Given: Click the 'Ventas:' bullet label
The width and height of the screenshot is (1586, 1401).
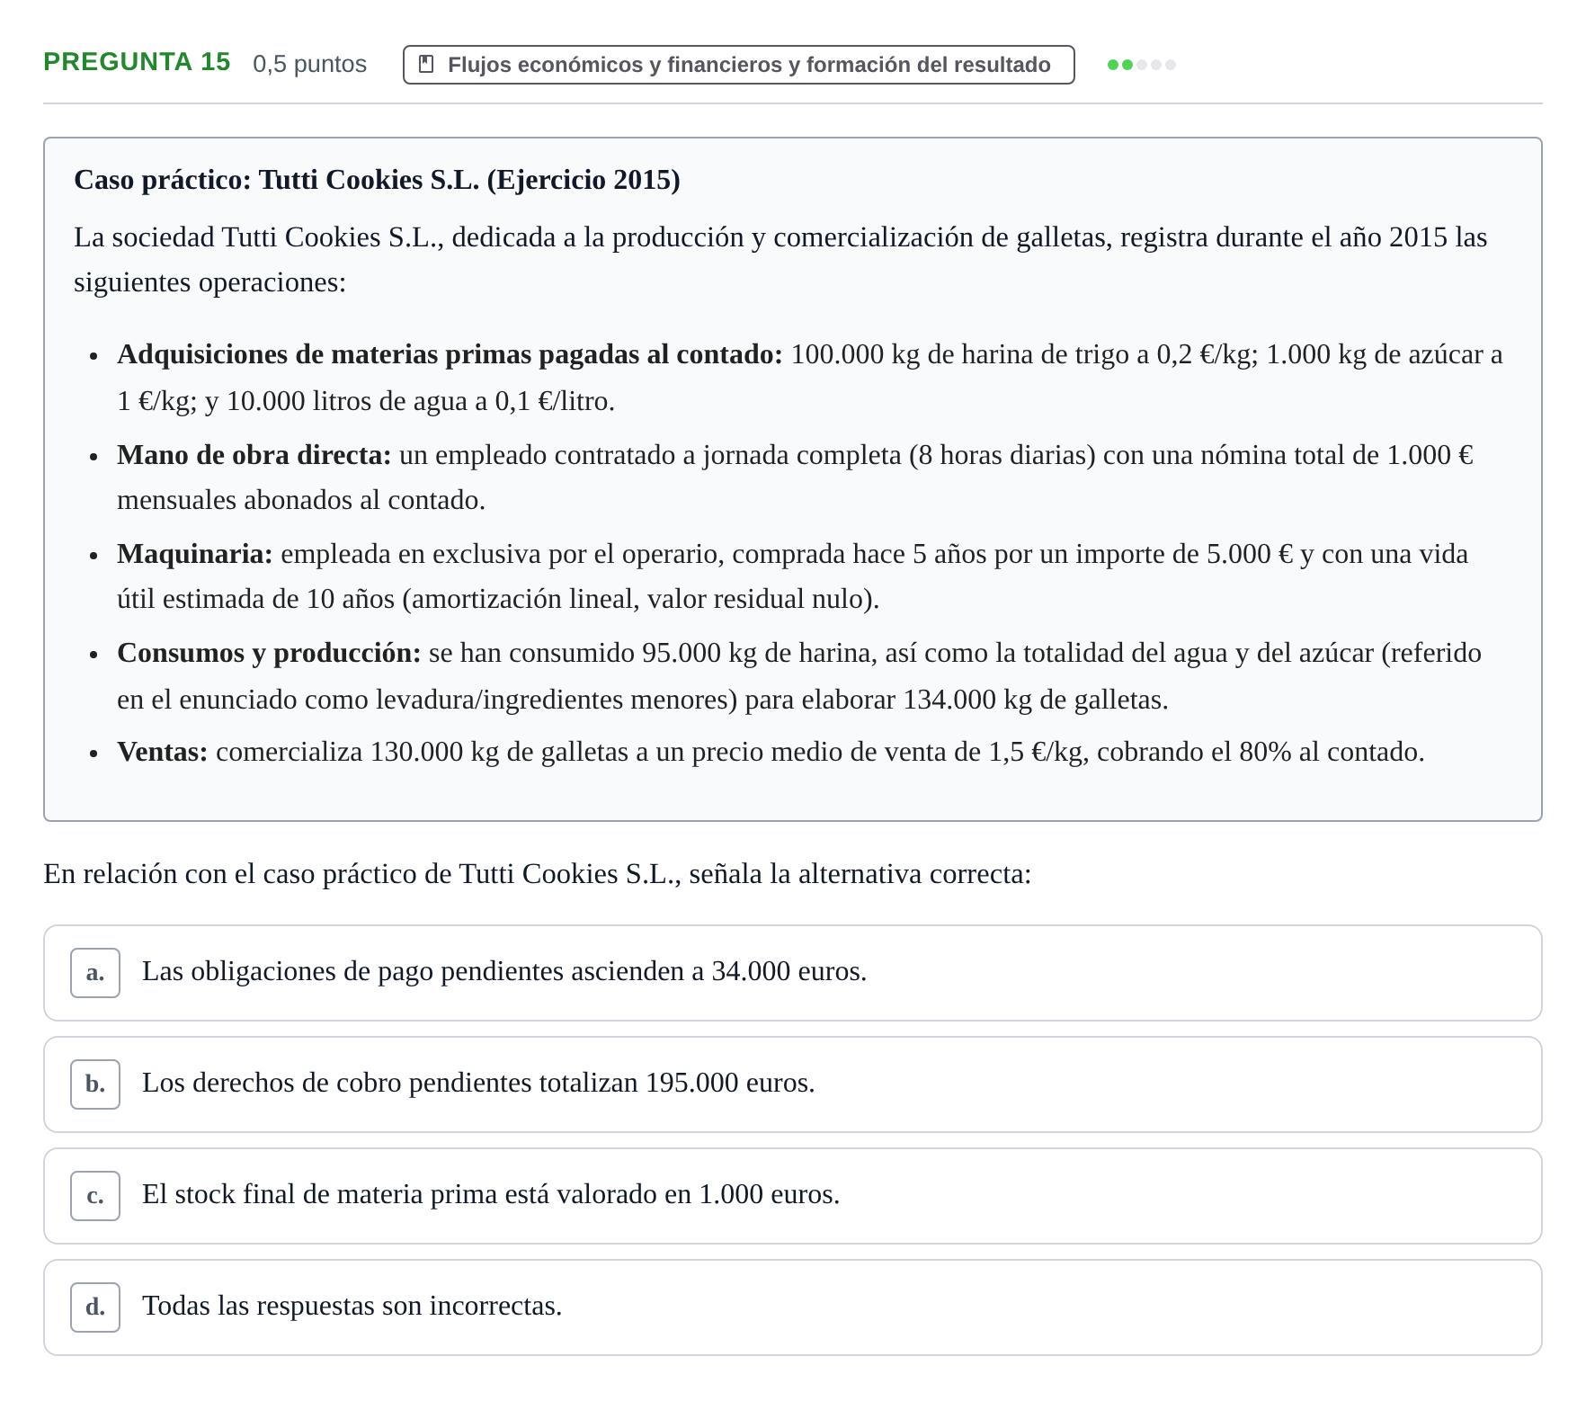Looking at the screenshot, I should (162, 752).
